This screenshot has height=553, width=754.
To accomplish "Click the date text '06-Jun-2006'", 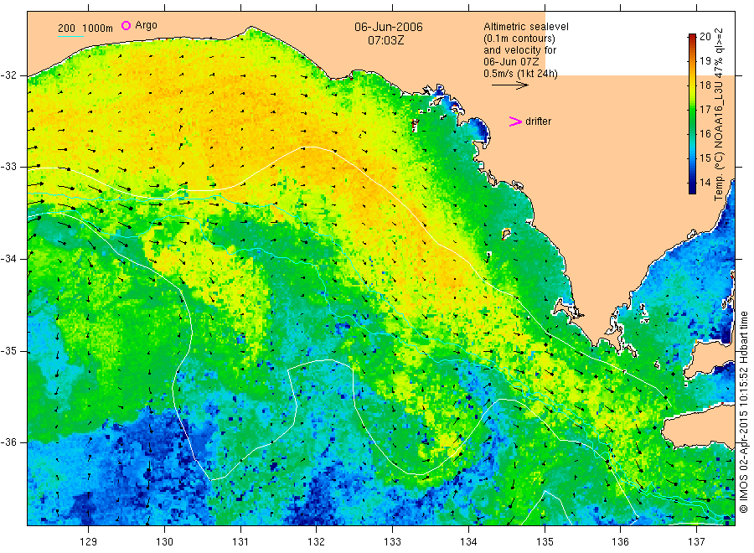I will (389, 27).
